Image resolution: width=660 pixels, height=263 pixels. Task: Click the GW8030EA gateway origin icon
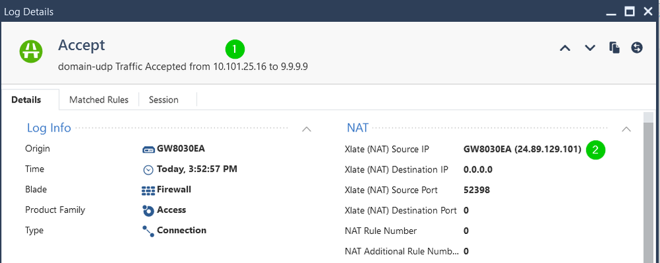(x=148, y=149)
